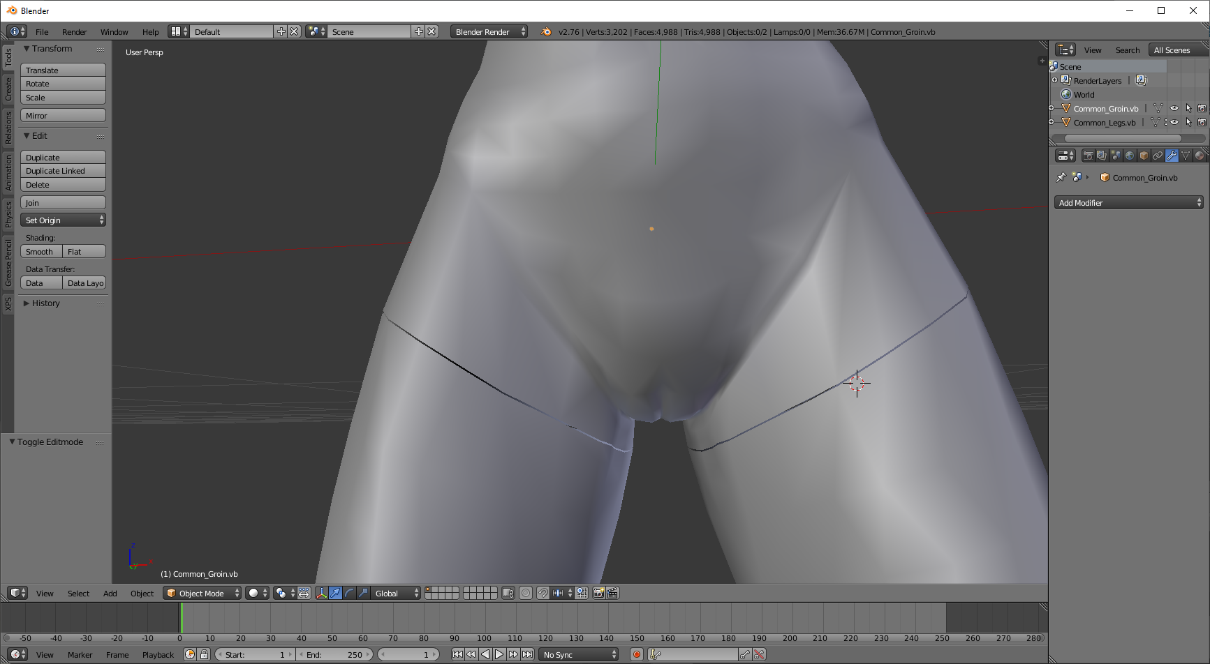Click the Join button
The image size is (1210, 664).
tap(63, 202)
